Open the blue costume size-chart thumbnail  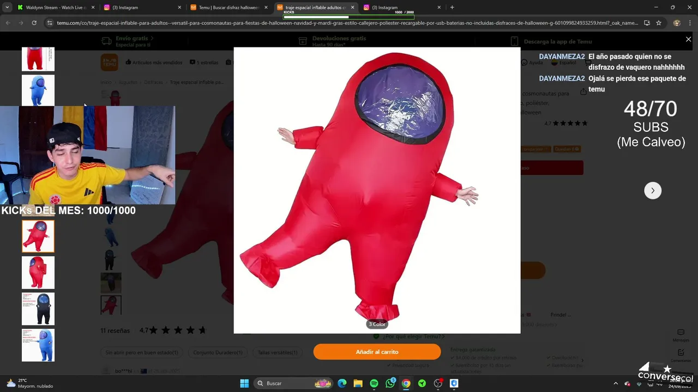click(38, 345)
